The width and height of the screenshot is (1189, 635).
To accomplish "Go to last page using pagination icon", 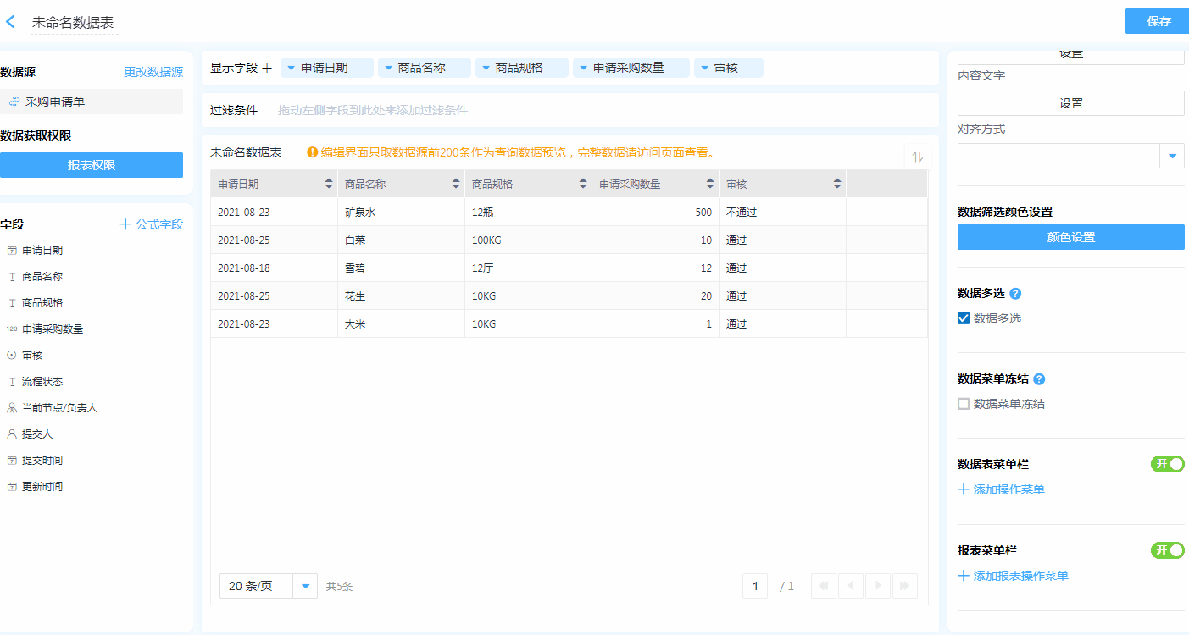I will (x=905, y=586).
